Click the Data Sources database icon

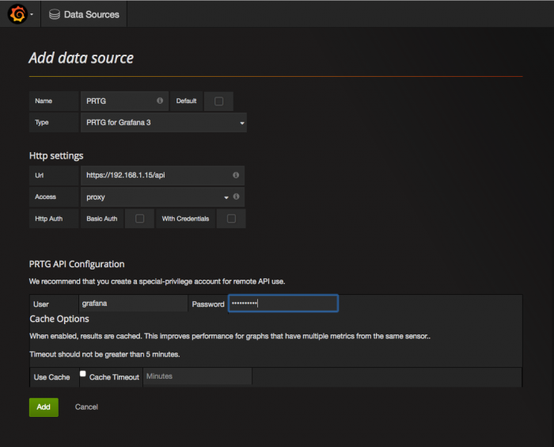pyautogui.click(x=55, y=14)
